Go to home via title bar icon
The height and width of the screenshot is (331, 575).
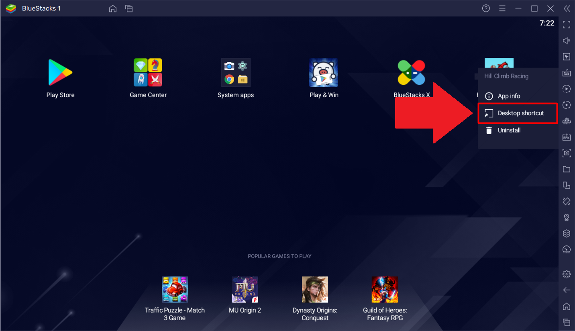tap(113, 8)
